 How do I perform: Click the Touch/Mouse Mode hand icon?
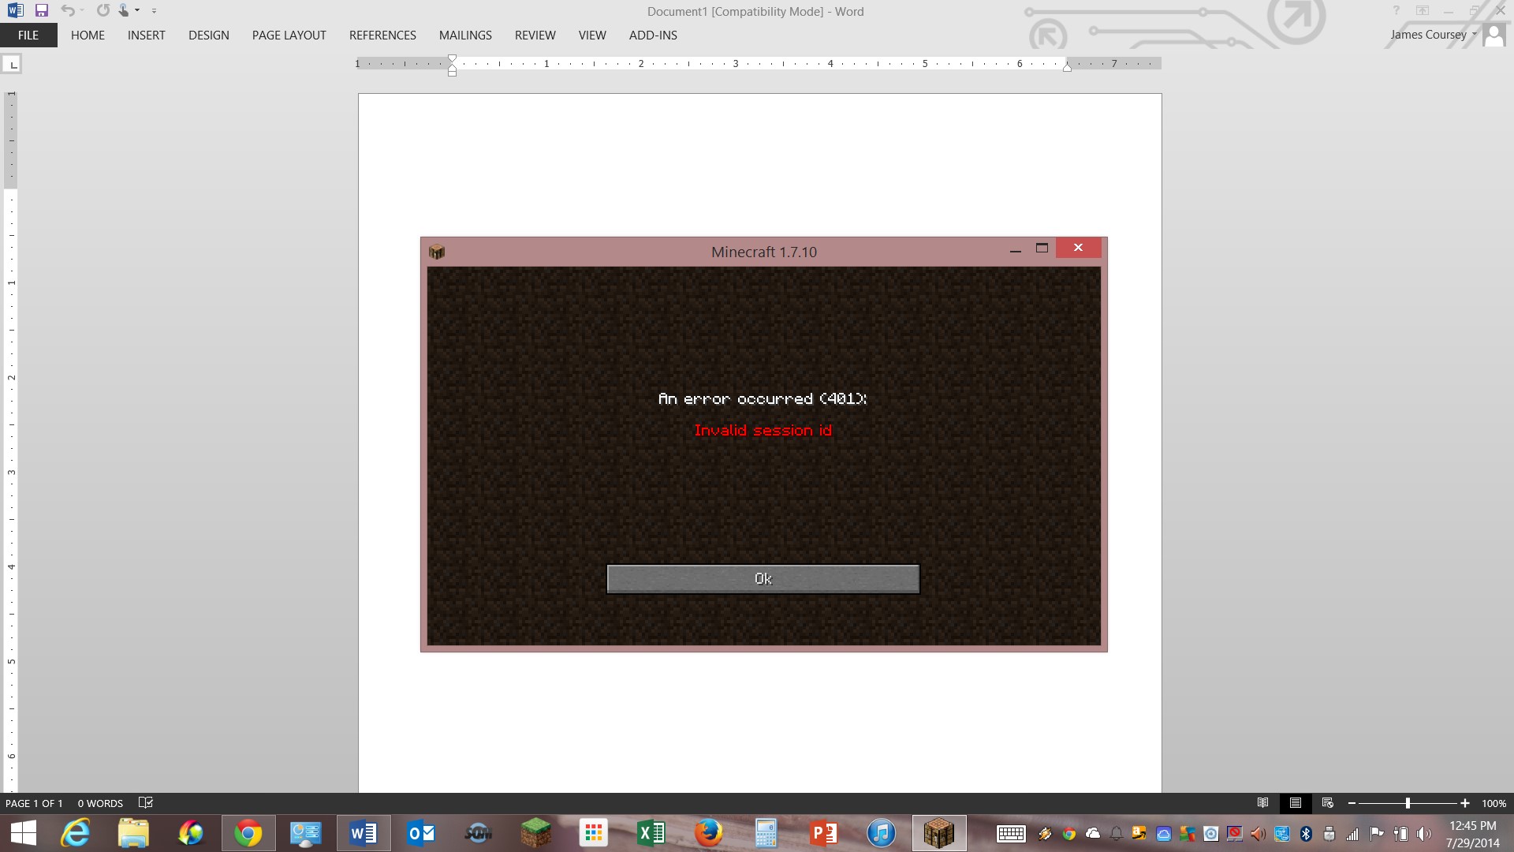(123, 10)
